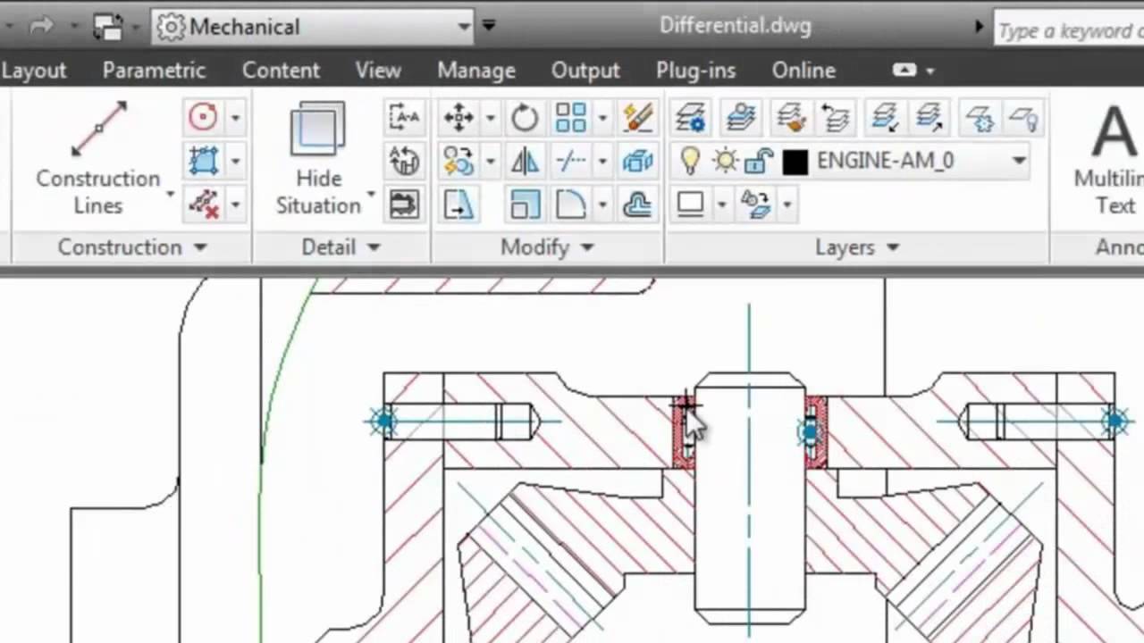Select the Construction Lines tool
This screenshot has height=643, width=1144.
[98, 159]
